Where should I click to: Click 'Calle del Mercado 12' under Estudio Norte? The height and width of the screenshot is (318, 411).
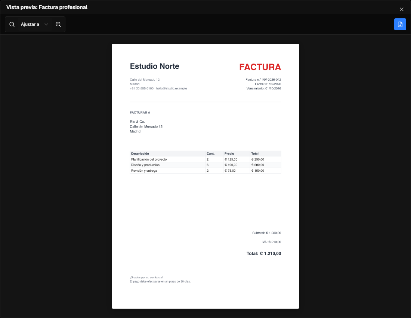(x=145, y=79)
